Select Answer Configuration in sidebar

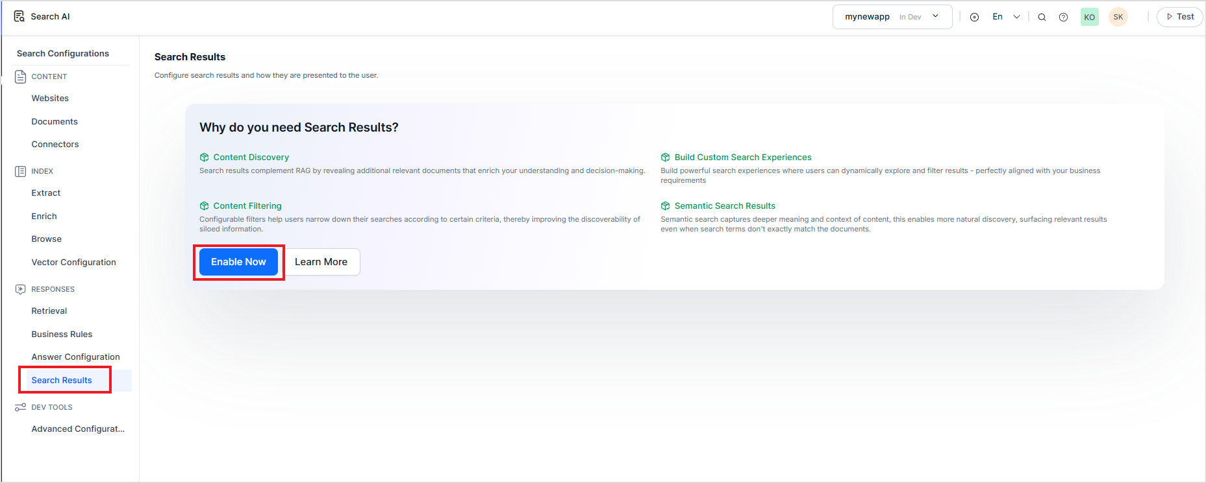(75, 357)
